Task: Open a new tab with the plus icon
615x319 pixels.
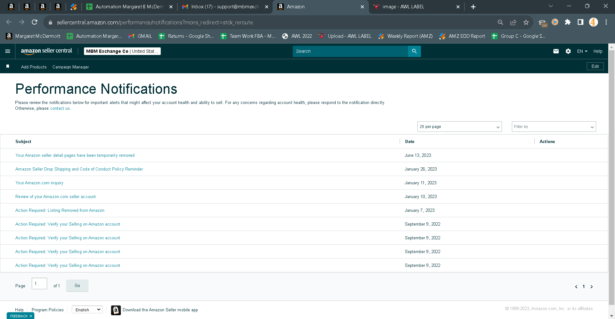Action: click(x=473, y=7)
